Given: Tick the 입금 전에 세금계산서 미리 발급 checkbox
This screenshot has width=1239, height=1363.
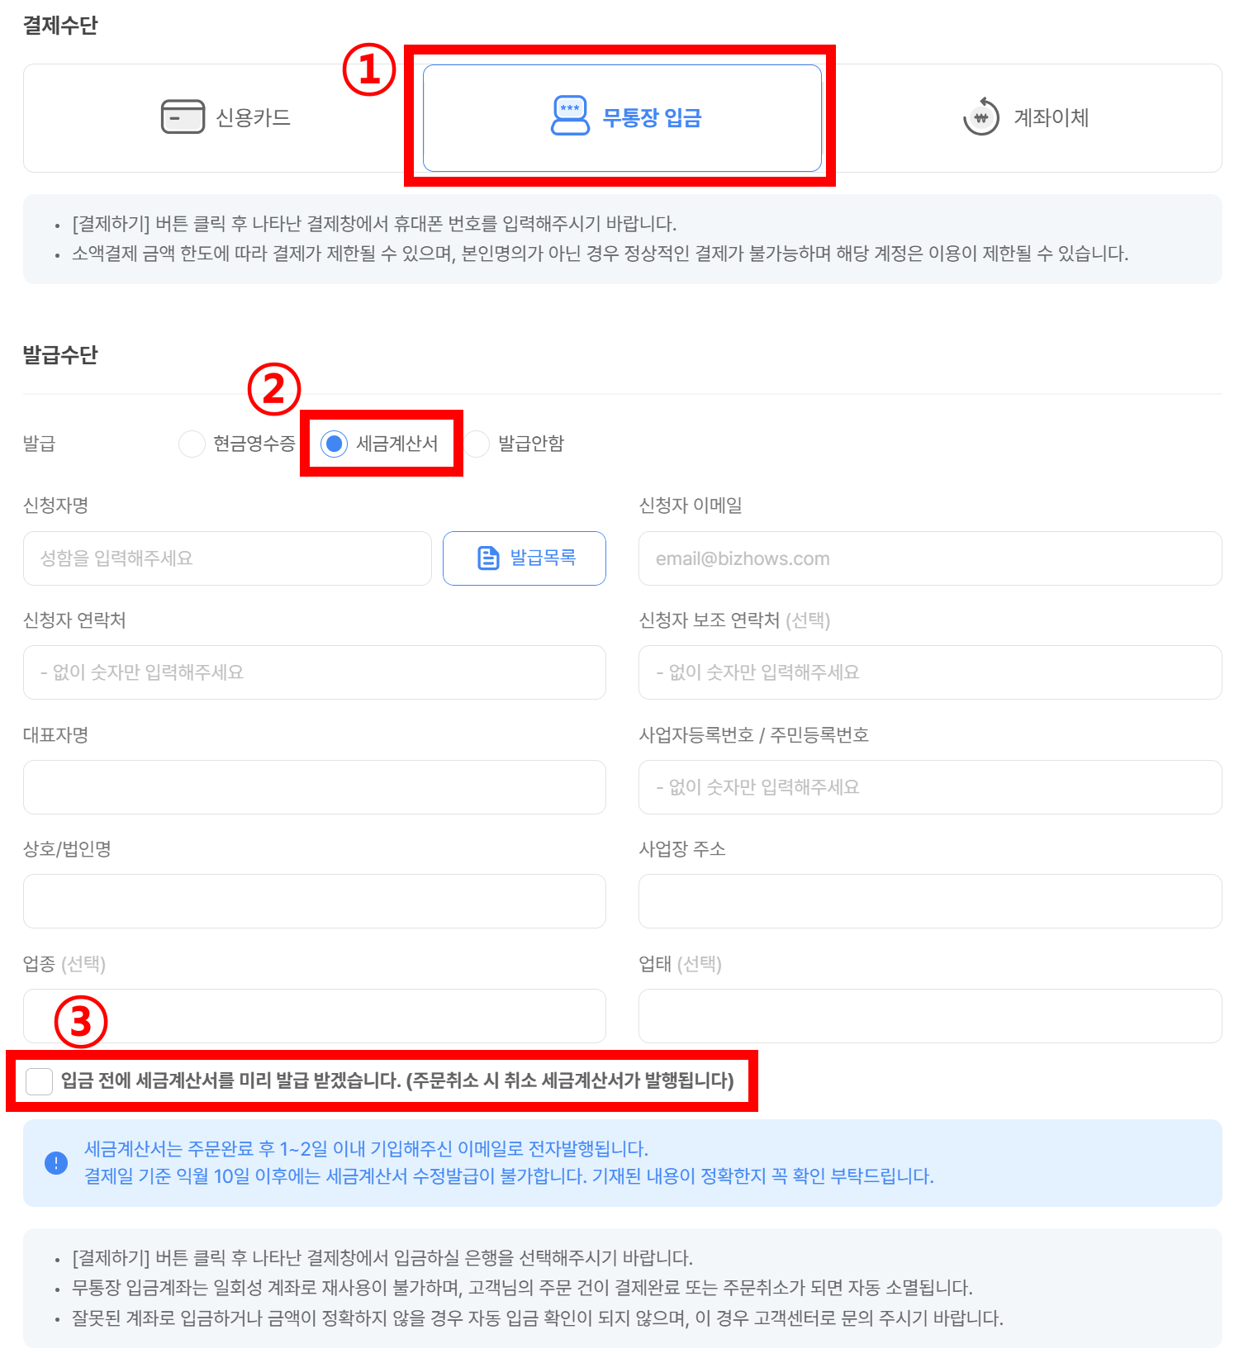Looking at the screenshot, I should (x=39, y=1080).
